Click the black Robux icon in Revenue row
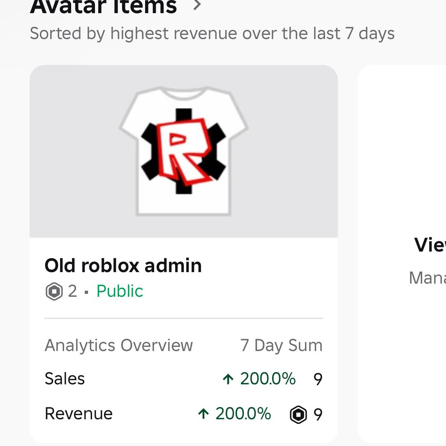The width and height of the screenshot is (446, 446). point(298,415)
